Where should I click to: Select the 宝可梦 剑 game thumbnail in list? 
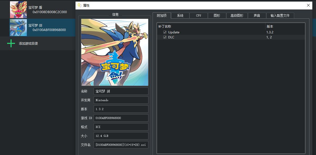coord(18,28)
